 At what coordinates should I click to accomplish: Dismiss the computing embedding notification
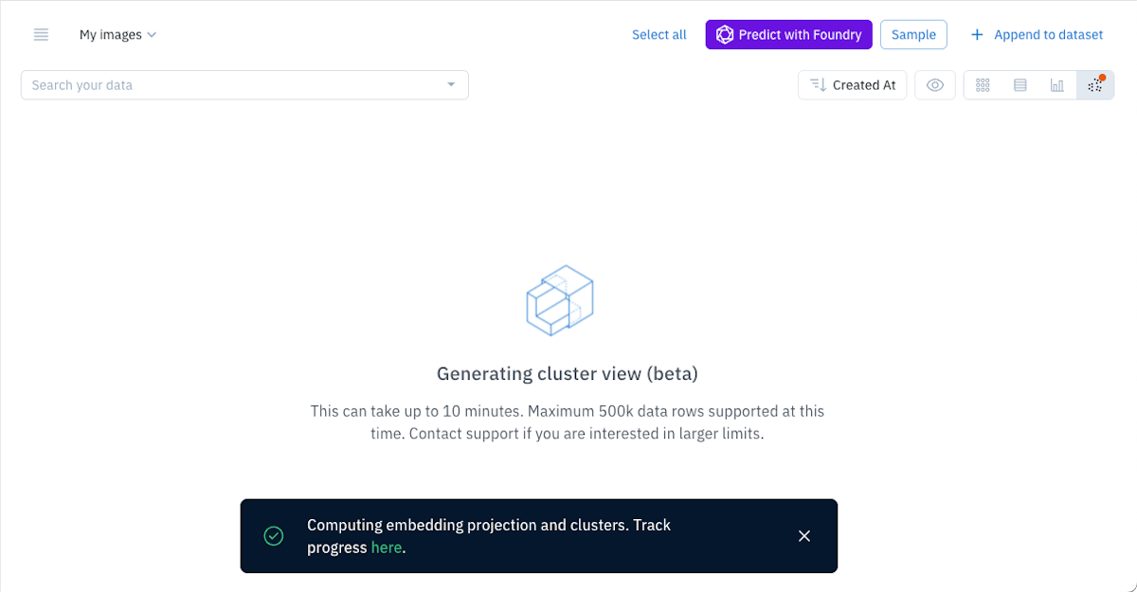(804, 536)
